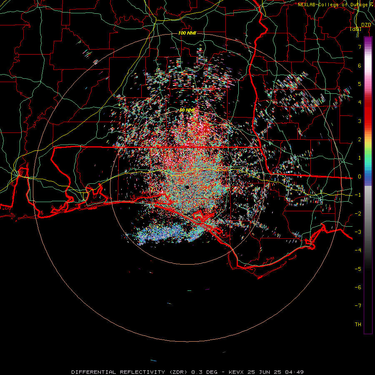Click the 4 value on the scale
This screenshot has width=375, height=375.
point(360,102)
